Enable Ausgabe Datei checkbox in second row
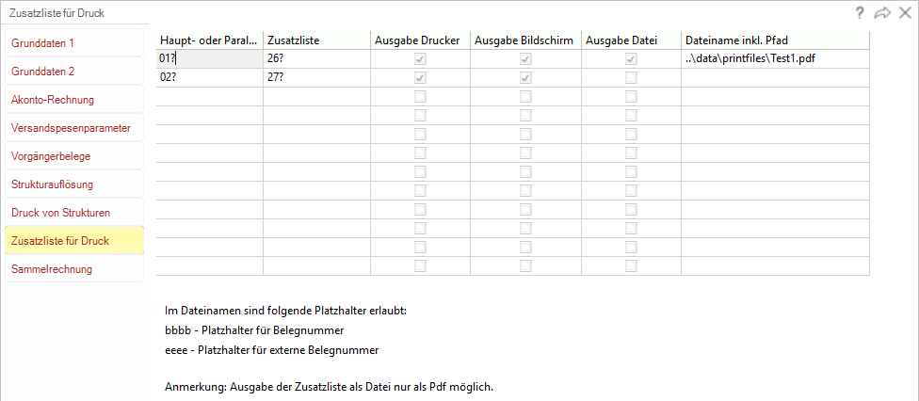This screenshot has height=401, width=919. point(631,77)
